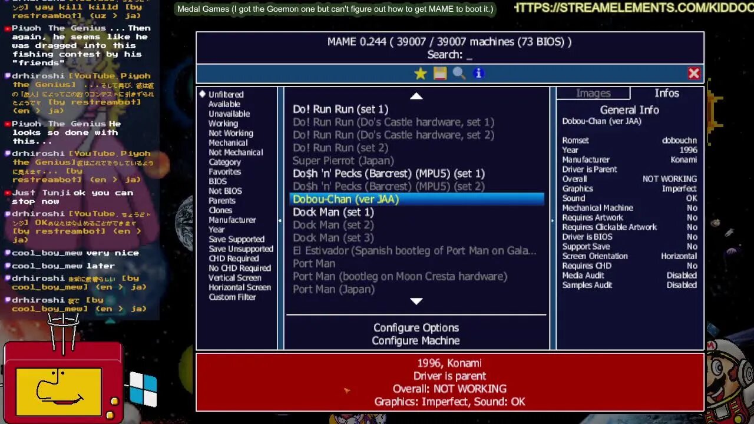The width and height of the screenshot is (754, 424).
Task: Switch to the Infos tab
Action: pos(667,94)
